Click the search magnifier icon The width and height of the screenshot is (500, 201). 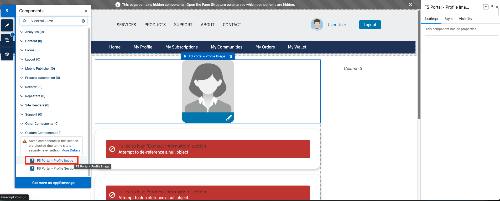(25, 21)
